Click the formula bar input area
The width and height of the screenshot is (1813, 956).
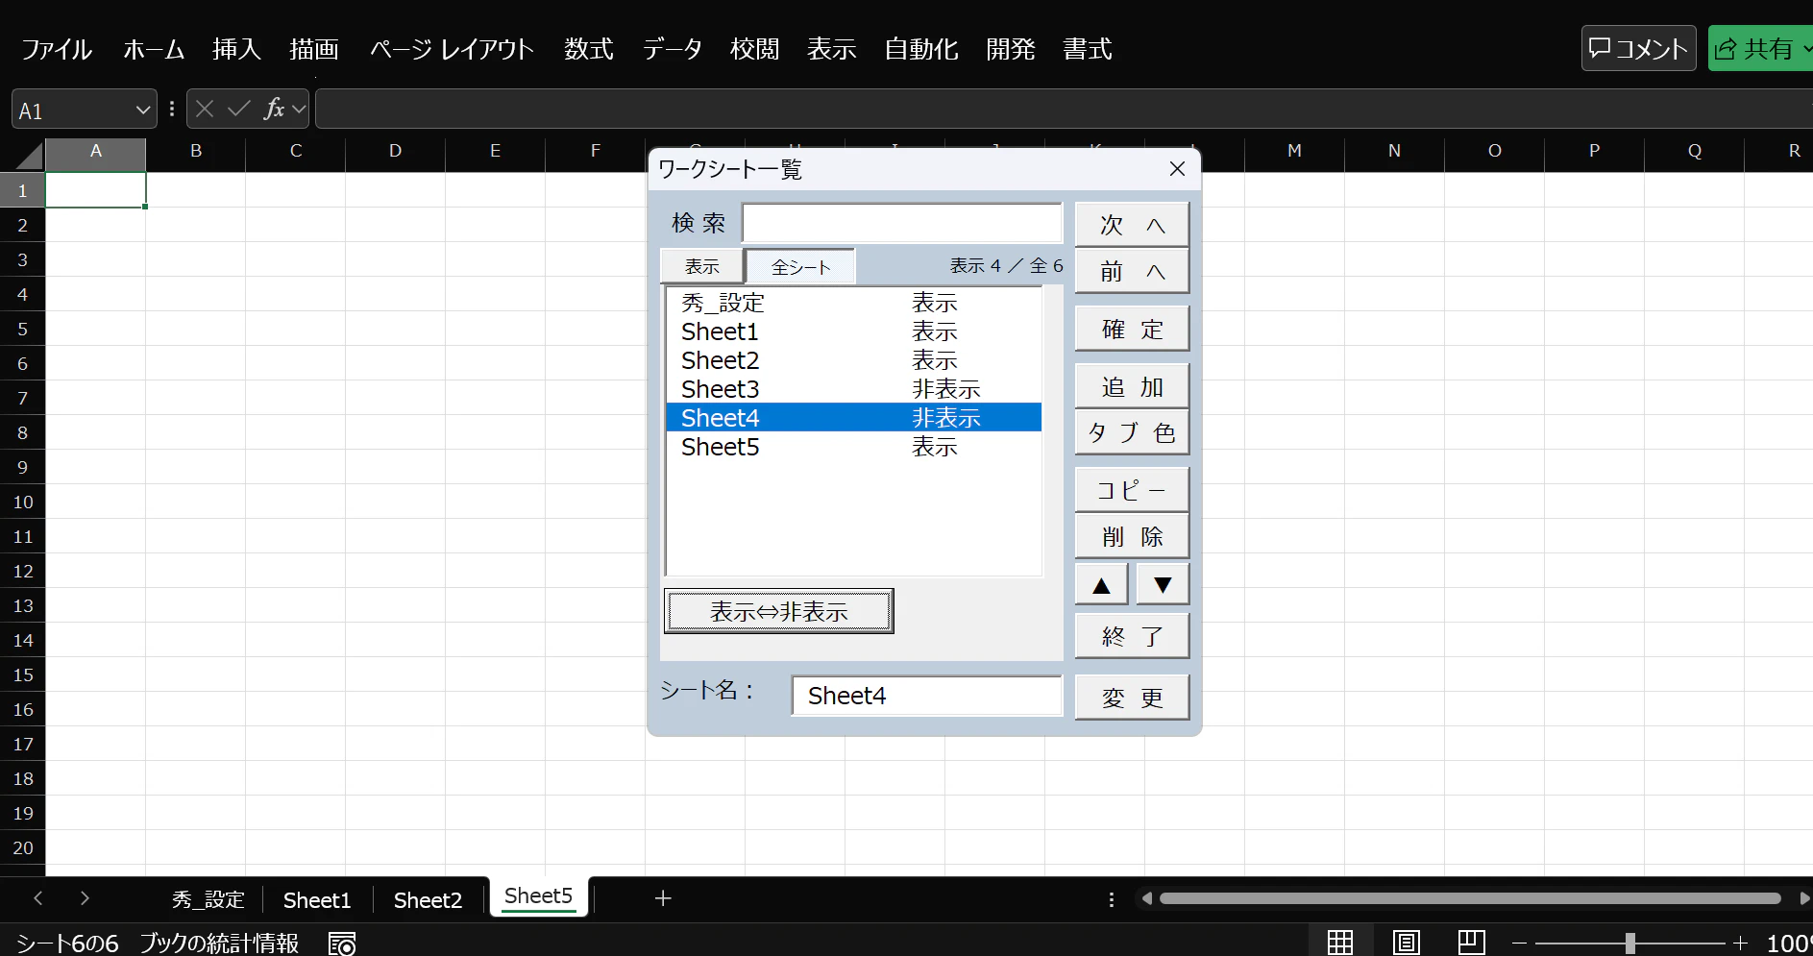(x=1062, y=110)
